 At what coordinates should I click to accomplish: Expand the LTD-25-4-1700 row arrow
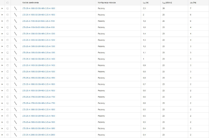pyautogui.click(x=2, y=97)
